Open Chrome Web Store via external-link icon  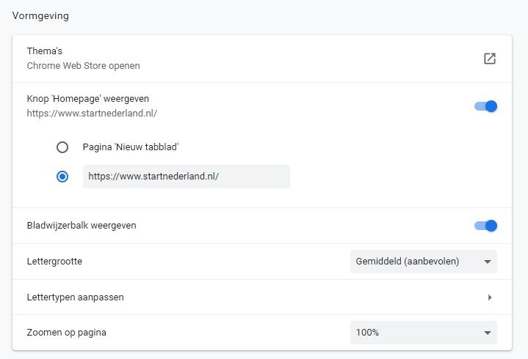point(490,59)
